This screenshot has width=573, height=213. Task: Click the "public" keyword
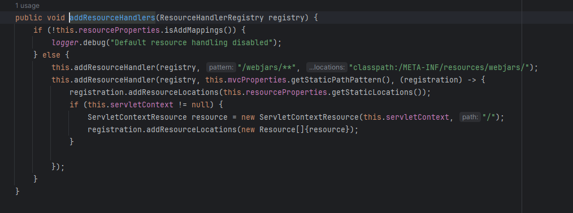pyautogui.click(x=29, y=18)
